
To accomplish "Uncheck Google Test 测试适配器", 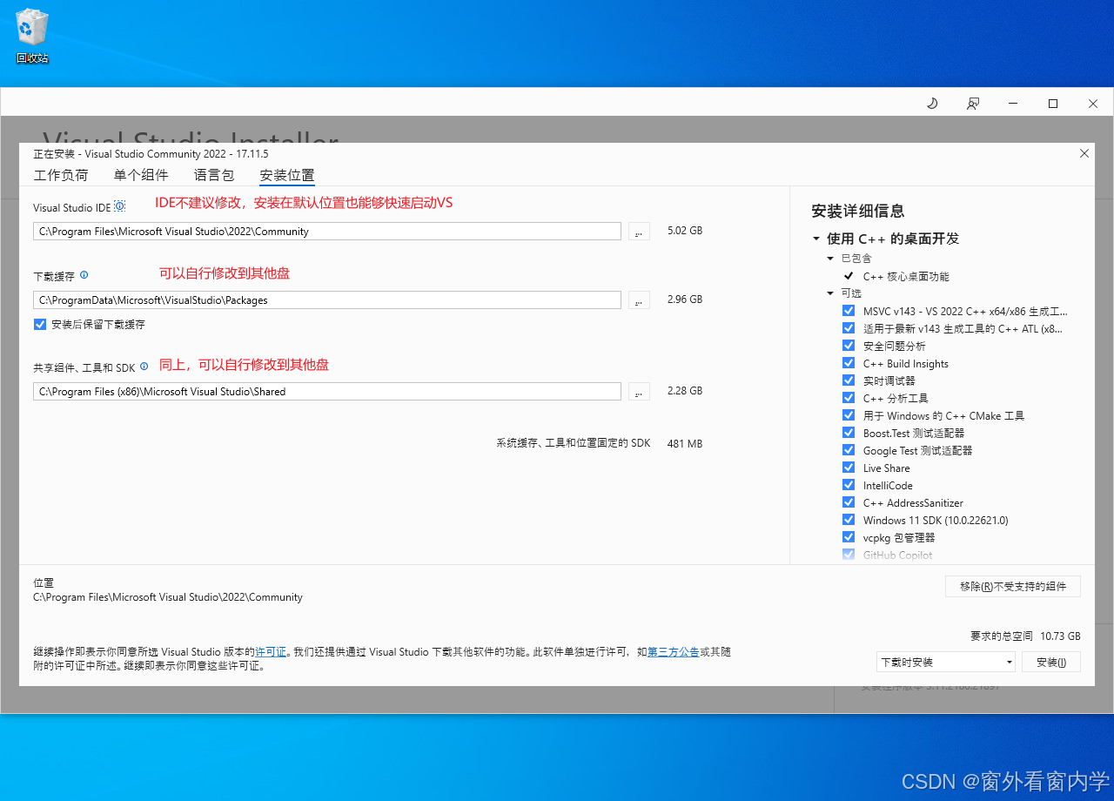I will coord(849,450).
